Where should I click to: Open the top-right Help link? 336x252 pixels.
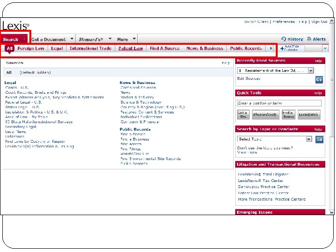pyautogui.click(x=303, y=21)
